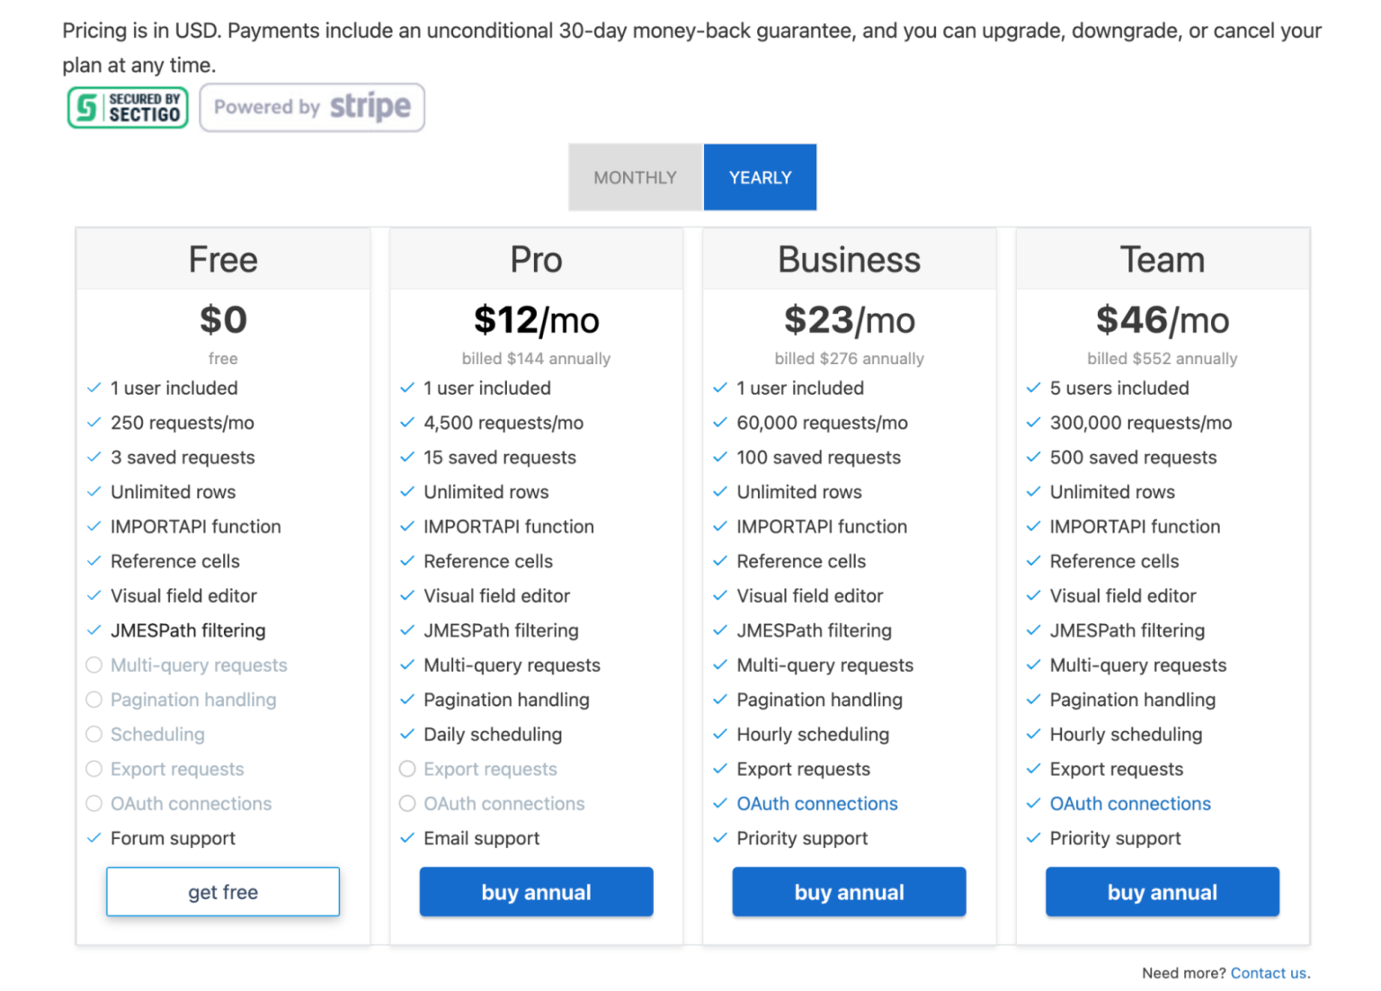Viewport: 1381px width, 991px height.
Task: Click get free on the Free plan
Action: (222, 891)
